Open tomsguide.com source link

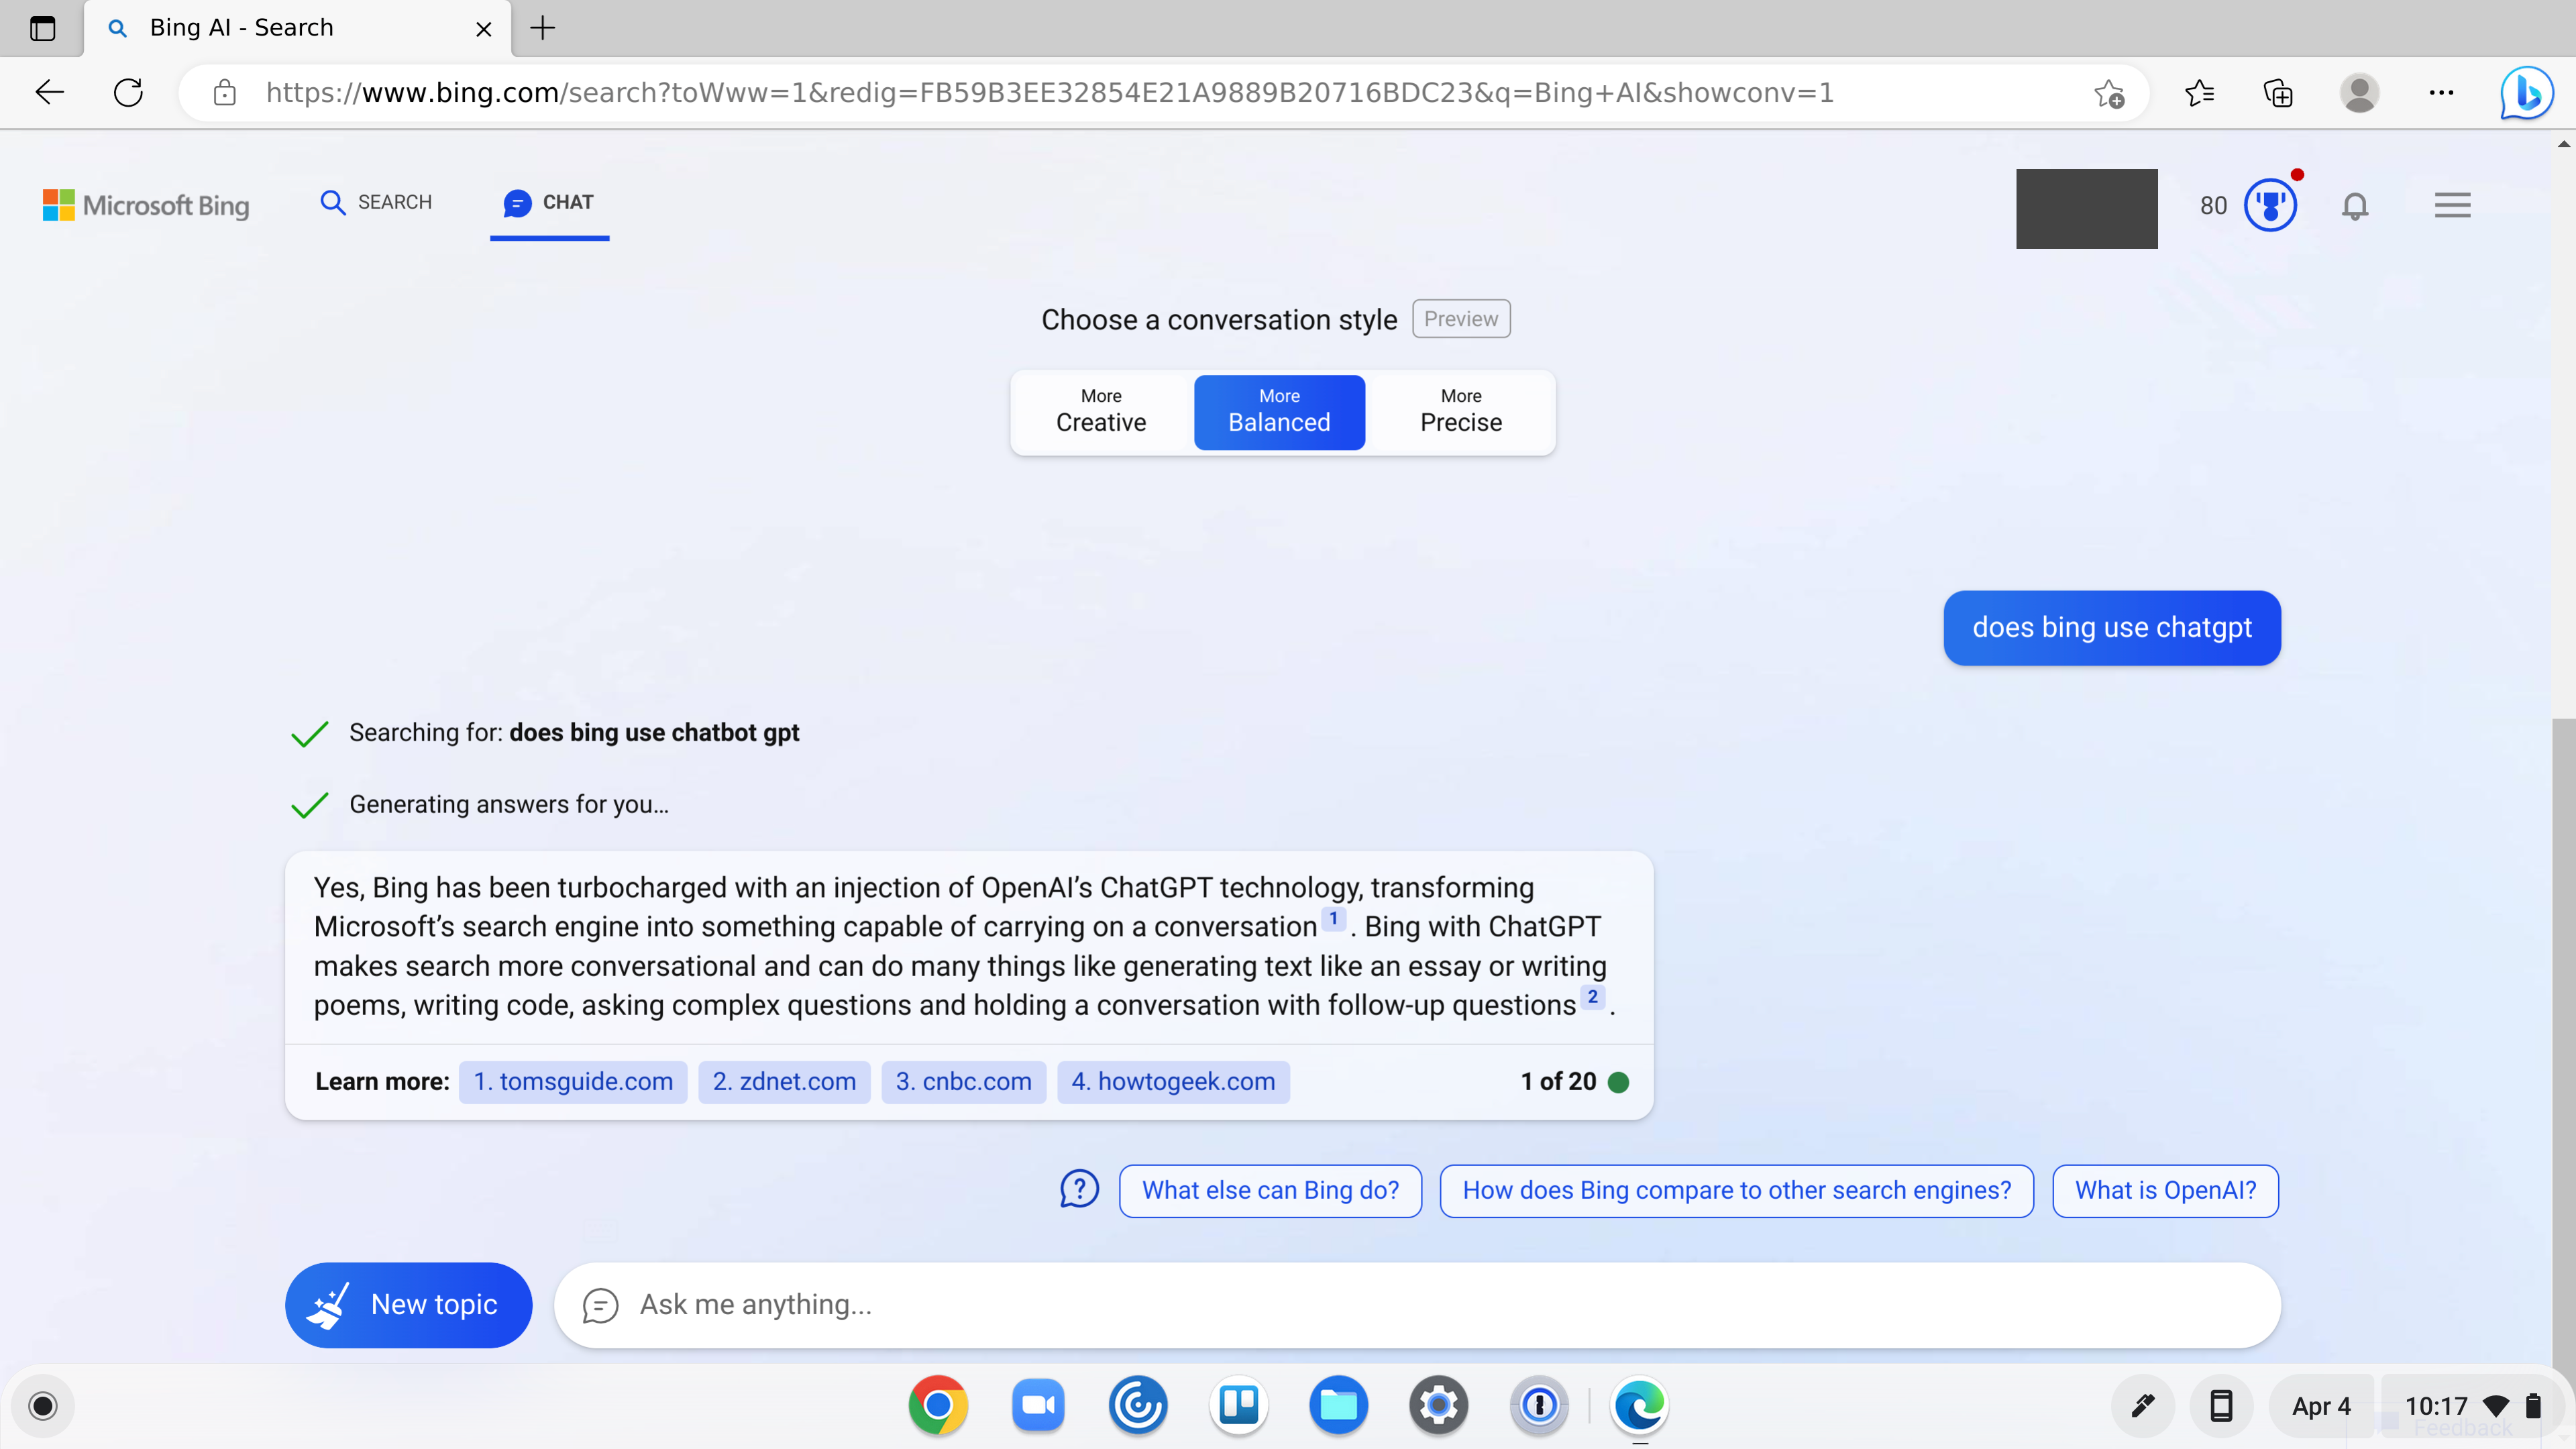[x=573, y=1082]
